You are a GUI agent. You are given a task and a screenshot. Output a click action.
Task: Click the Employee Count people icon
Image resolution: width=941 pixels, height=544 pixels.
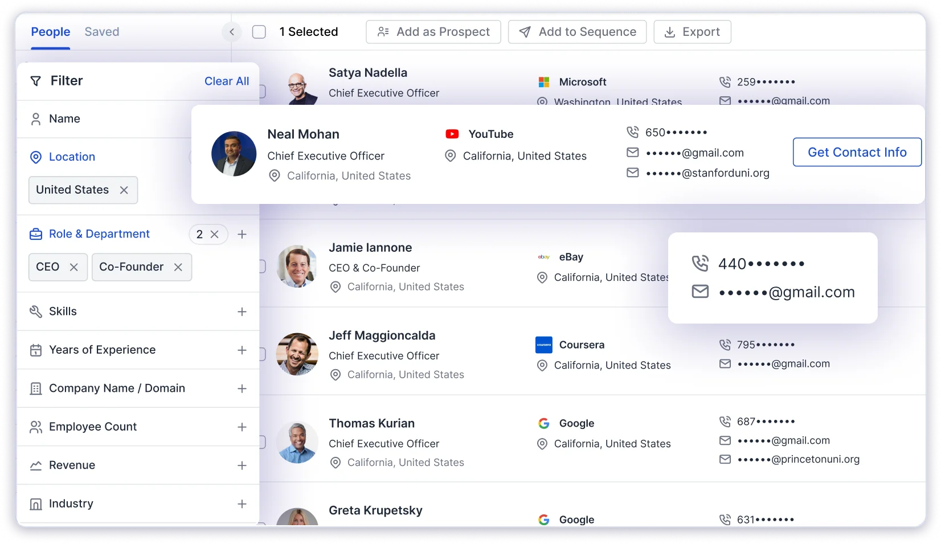(36, 427)
